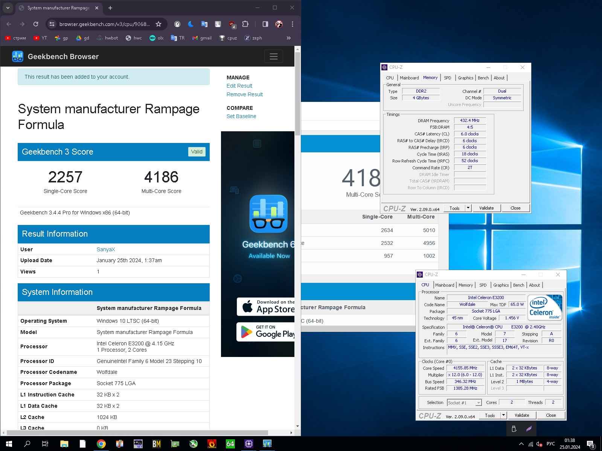The width and height of the screenshot is (602, 451).
Task: Expand Tools dropdown arrow in lower CPU-Z window
Action: pos(503,415)
